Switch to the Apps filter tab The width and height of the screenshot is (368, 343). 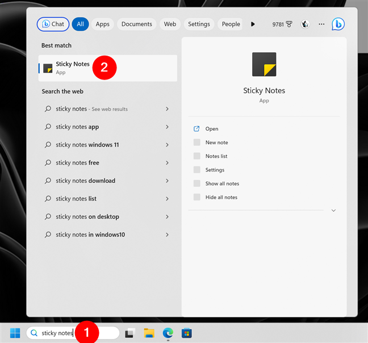tap(102, 24)
